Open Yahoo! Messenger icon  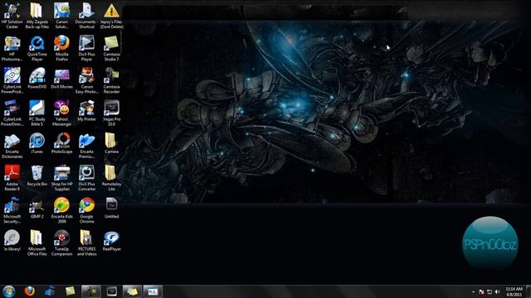(x=61, y=113)
